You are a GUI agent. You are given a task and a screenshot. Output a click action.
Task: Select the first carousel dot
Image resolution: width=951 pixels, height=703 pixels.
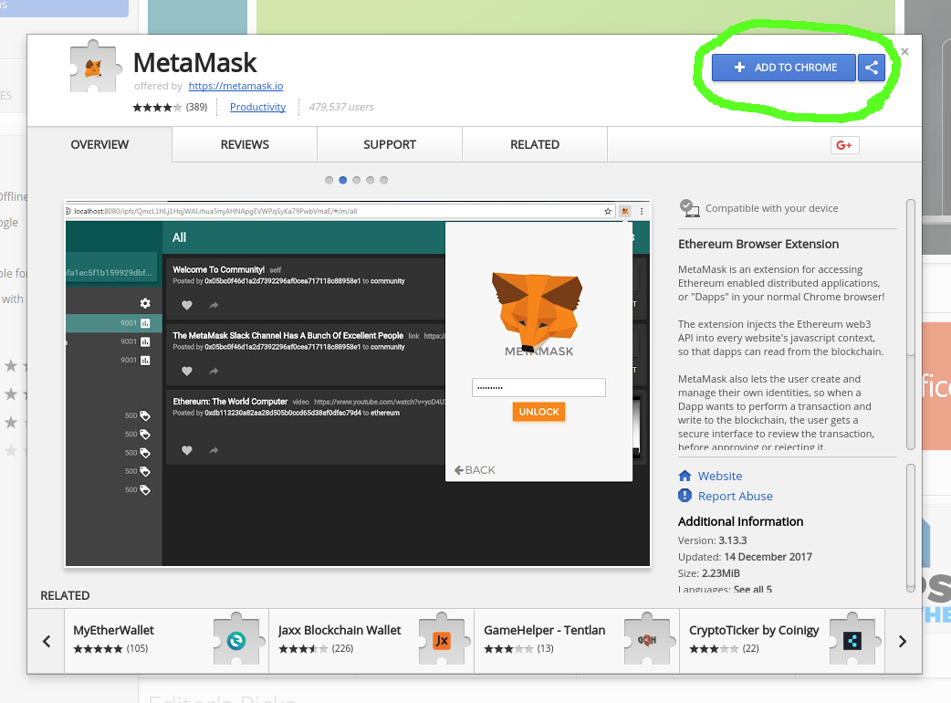329,180
